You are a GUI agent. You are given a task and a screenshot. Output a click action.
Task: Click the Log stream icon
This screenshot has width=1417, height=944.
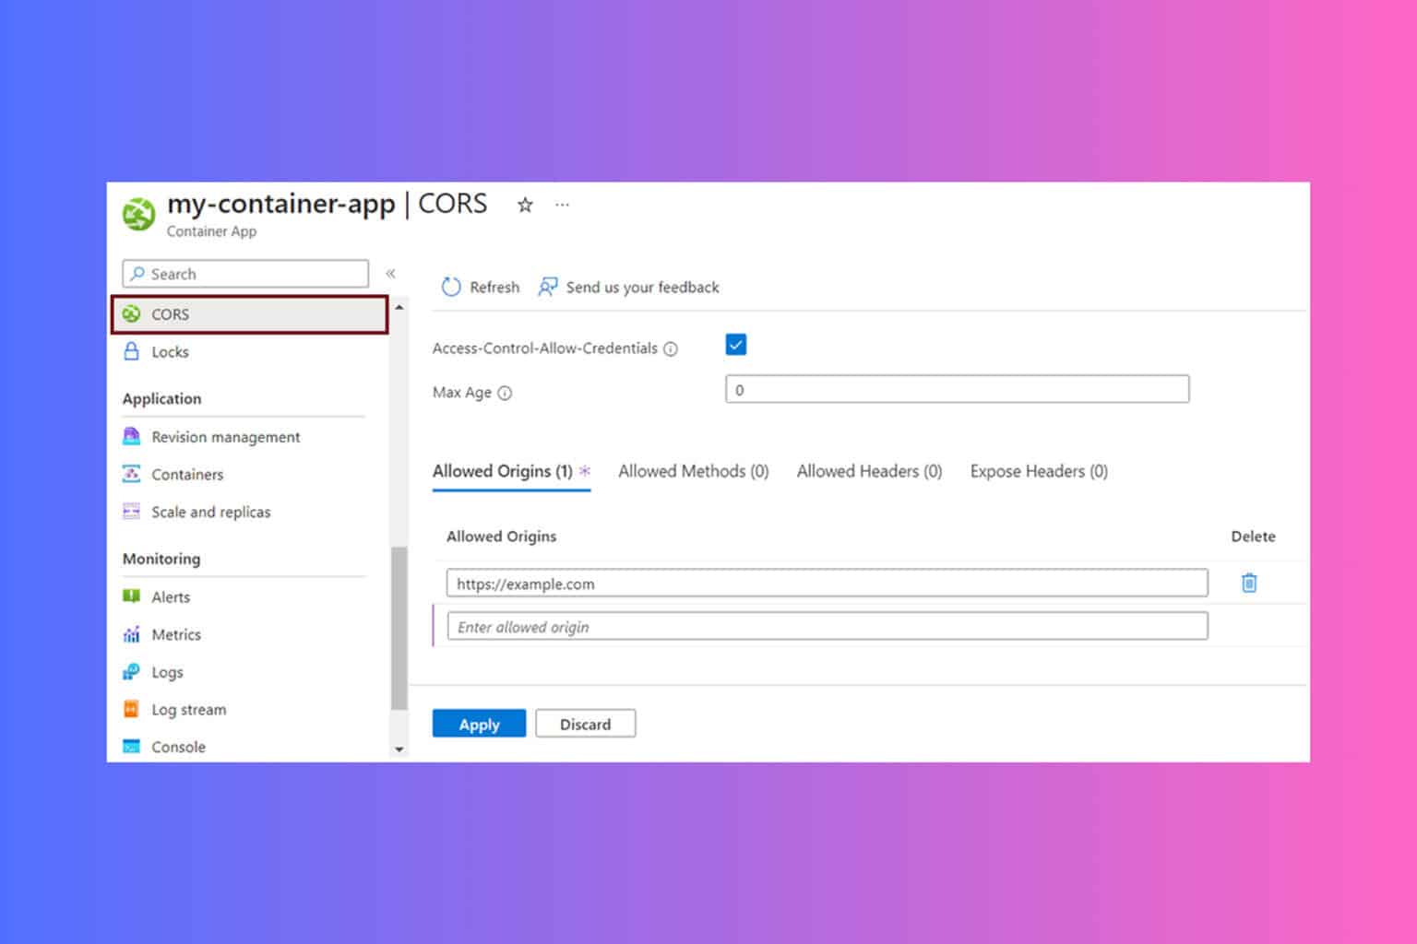[132, 709]
